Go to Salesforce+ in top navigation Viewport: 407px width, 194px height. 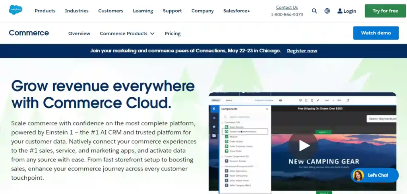coord(236,11)
